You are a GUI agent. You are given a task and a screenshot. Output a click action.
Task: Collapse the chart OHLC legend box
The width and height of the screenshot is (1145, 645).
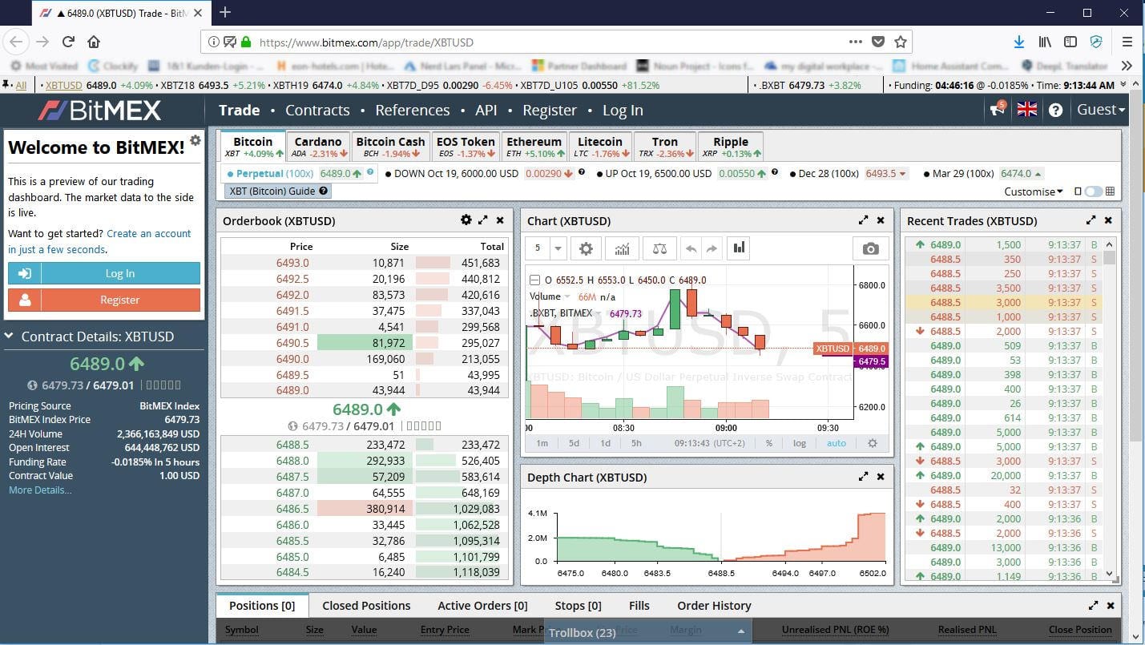click(535, 280)
